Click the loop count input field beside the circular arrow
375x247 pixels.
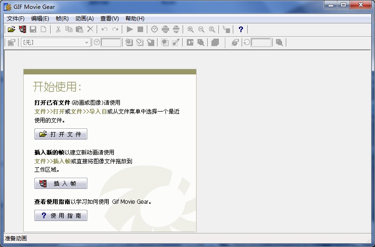(261, 43)
